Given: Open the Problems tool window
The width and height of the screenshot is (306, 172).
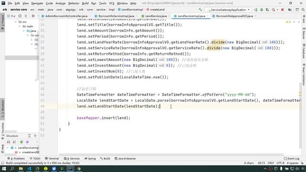Looking at the screenshot, I should 16,159.
